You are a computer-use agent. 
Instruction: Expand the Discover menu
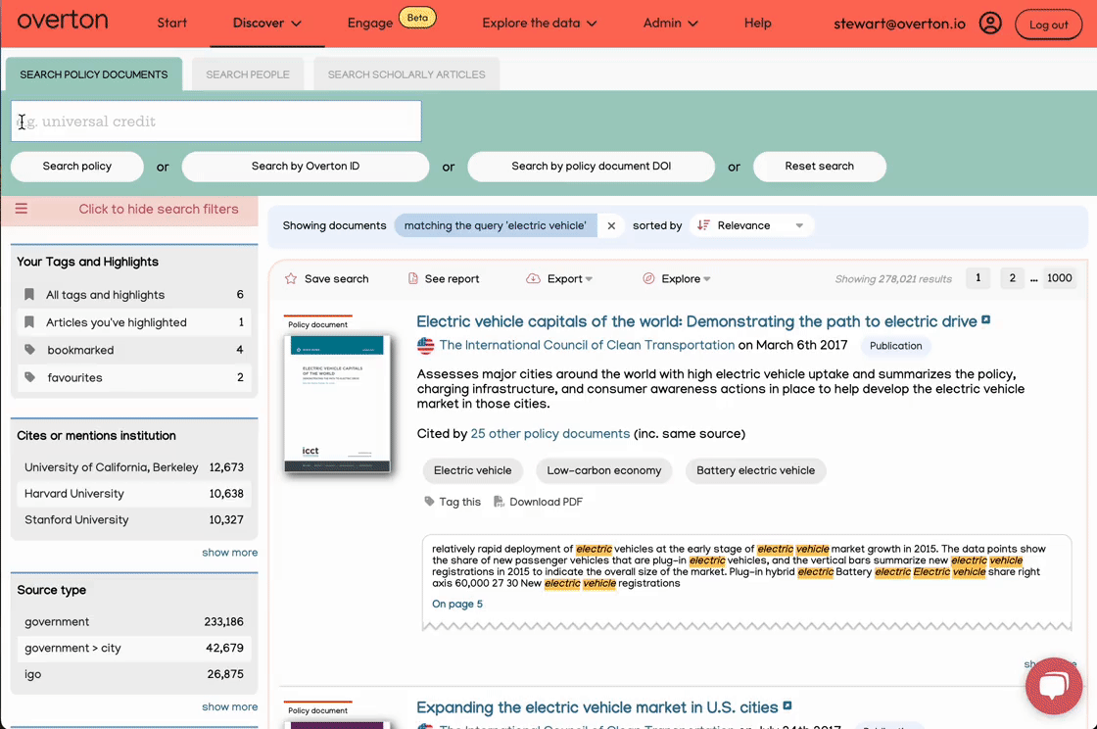pos(267,24)
